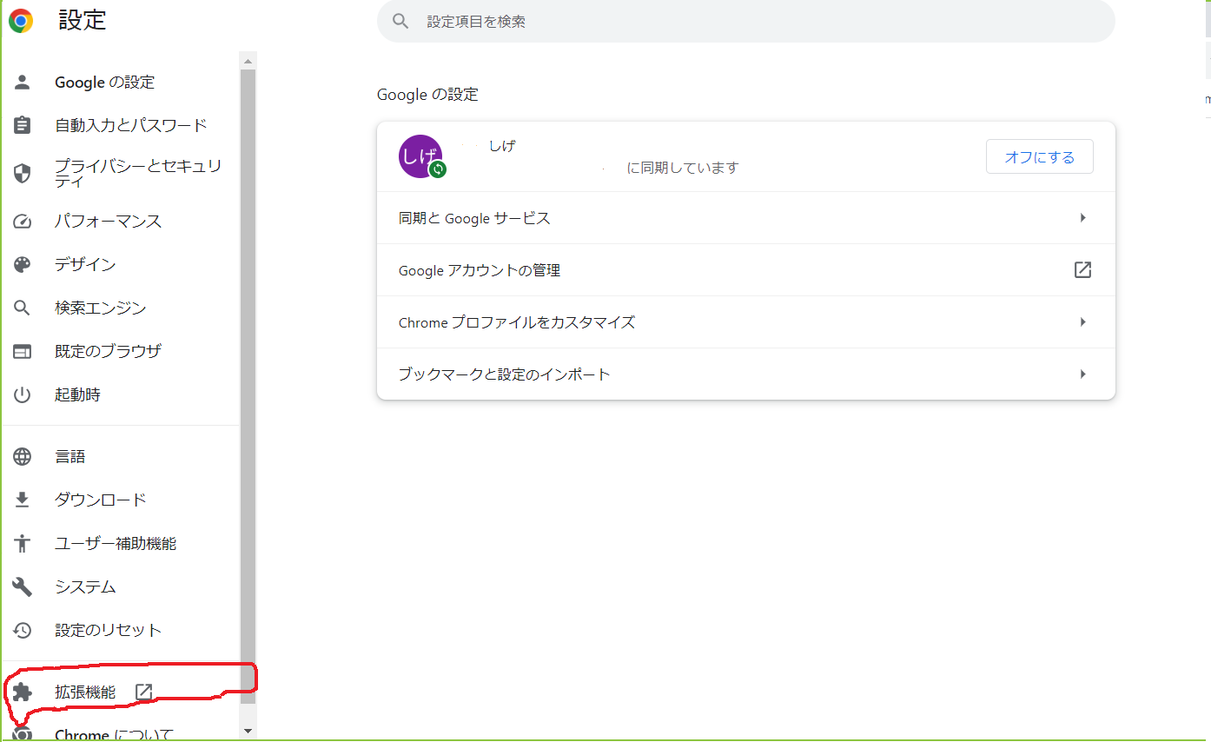
Task: Click the purple しげ profile avatar
Action: 420,156
